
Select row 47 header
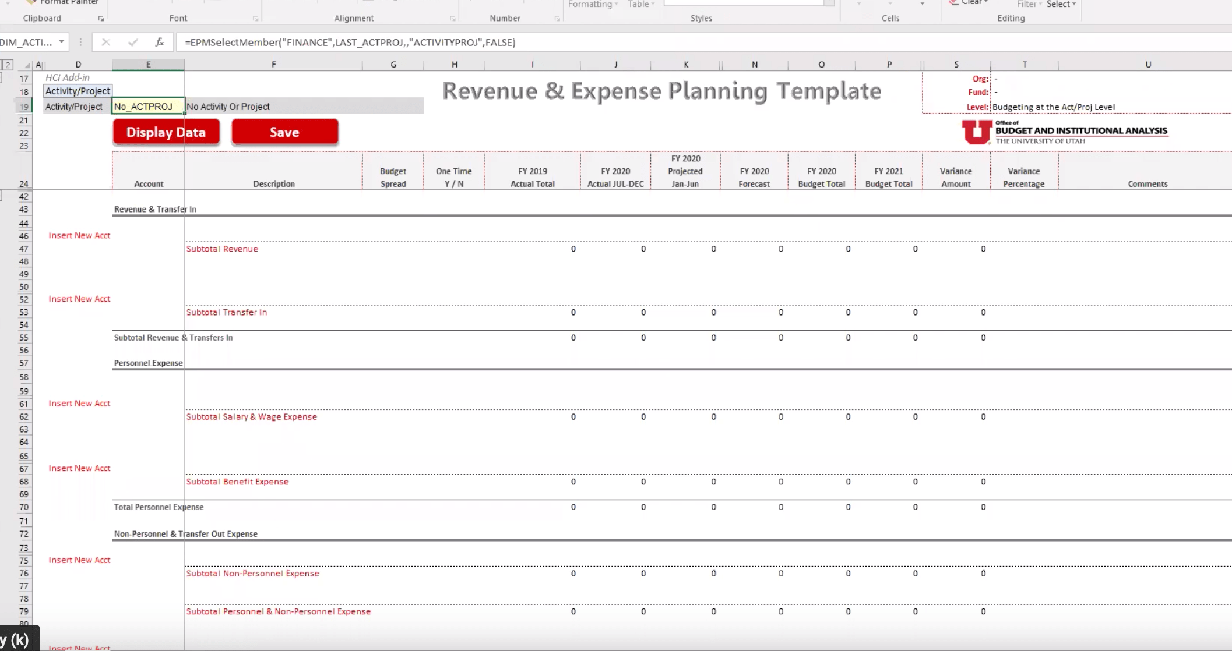[x=23, y=249]
